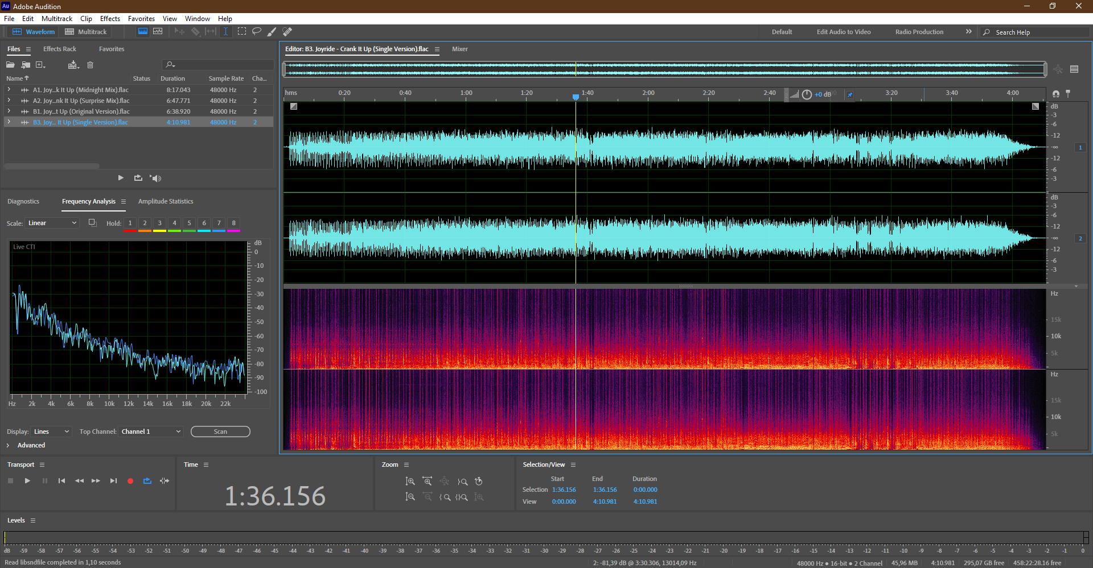Click the Copy to Clipboard icon in Frequency Analysis
1093x568 pixels.
coord(92,223)
